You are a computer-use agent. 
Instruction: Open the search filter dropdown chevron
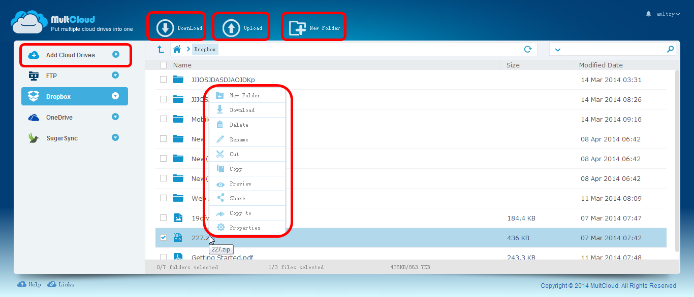[x=558, y=50]
